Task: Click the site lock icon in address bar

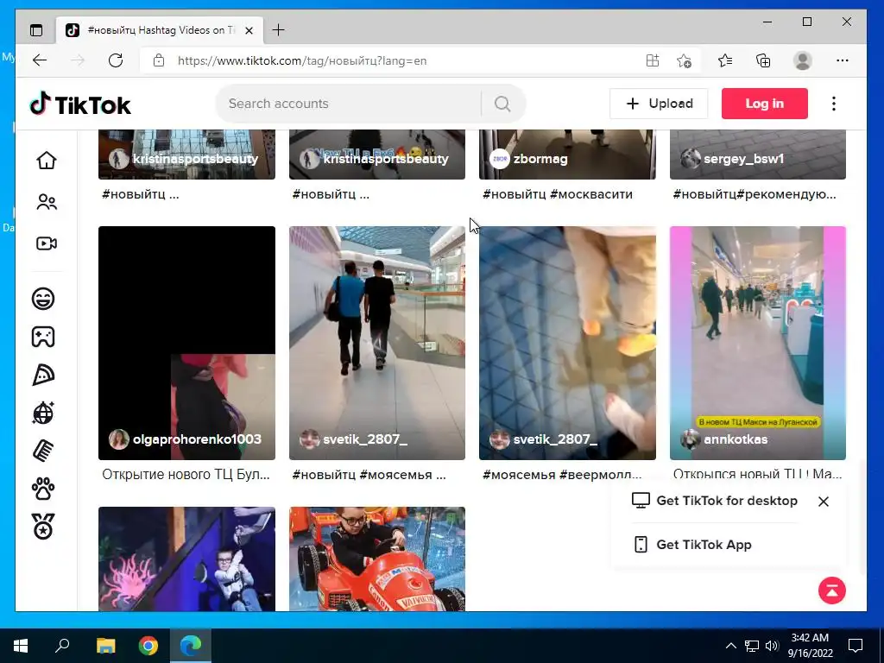Action: click(159, 60)
